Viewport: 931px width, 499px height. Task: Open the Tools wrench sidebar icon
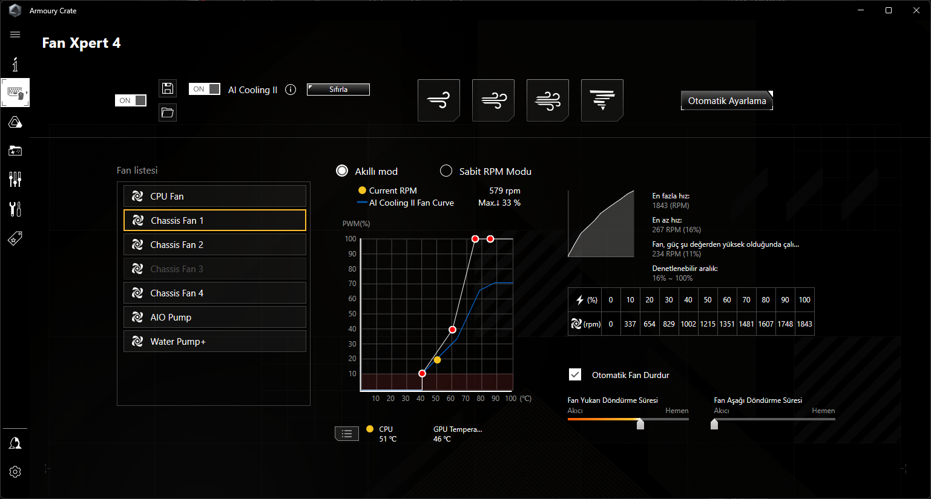point(15,209)
